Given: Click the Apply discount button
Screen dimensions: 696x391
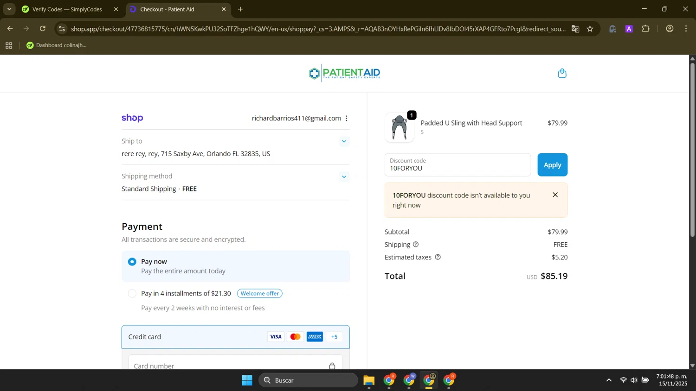Looking at the screenshot, I should 552,165.
